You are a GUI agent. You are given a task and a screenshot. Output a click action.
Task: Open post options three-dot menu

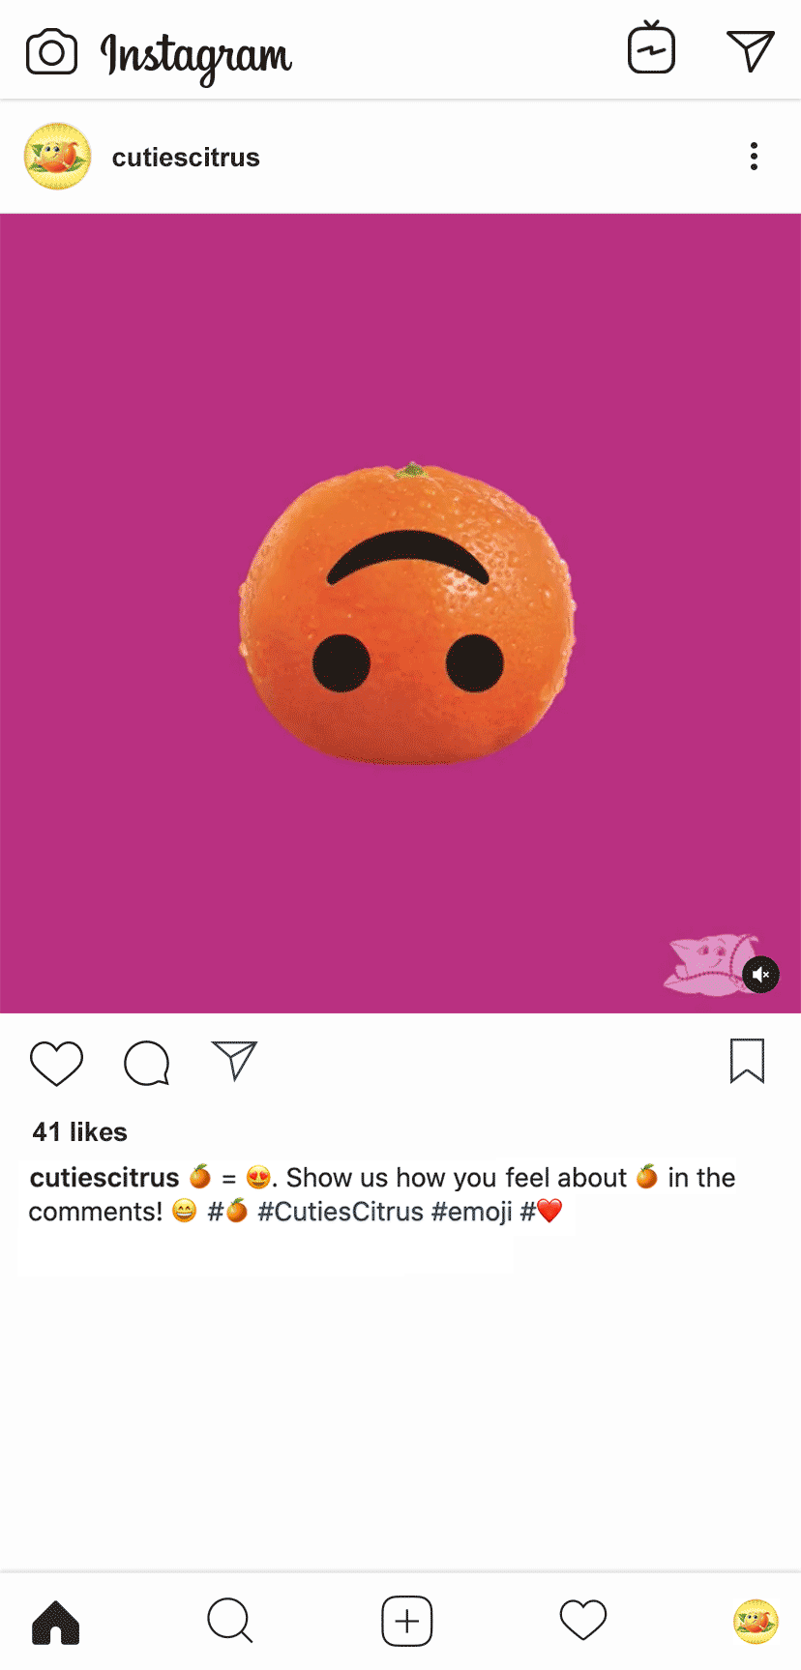754,157
